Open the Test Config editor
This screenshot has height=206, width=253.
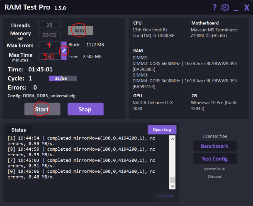[x=215, y=159]
